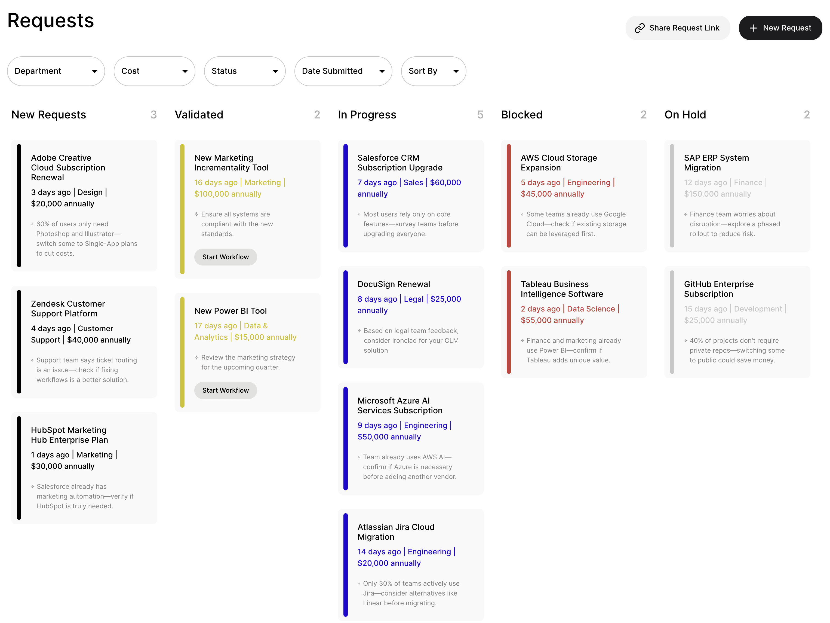830x623 pixels.
Task: Open Adobe Creative Cloud Subscription Renewal title
Action: [x=68, y=168]
